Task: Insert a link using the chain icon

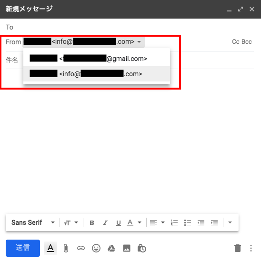Action: coord(81,248)
